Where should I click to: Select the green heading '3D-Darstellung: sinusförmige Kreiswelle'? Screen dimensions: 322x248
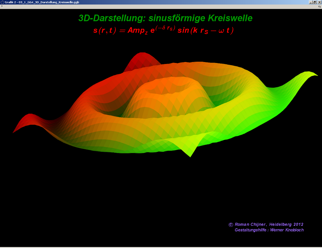coord(165,18)
